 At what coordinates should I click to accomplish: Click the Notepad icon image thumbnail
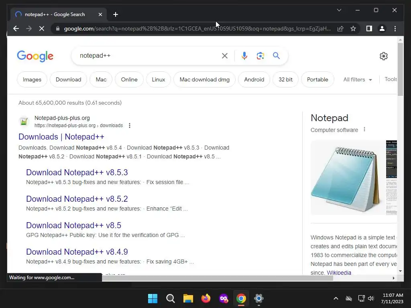pos(348,178)
